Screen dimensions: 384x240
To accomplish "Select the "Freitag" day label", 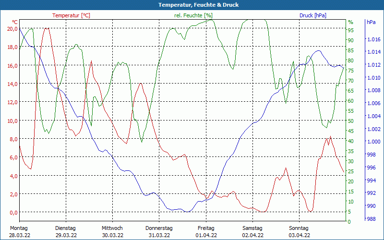I will click(x=206, y=228).
